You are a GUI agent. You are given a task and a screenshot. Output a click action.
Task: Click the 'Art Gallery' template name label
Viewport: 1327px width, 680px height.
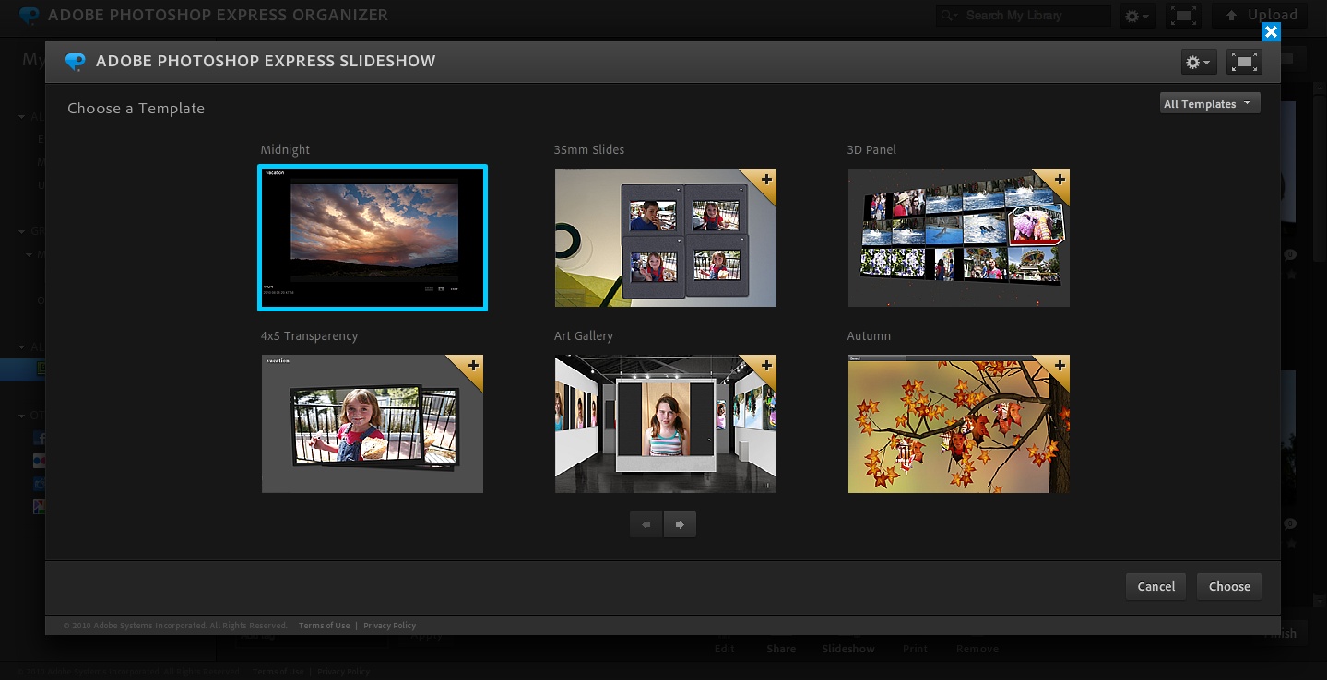click(583, 335)
